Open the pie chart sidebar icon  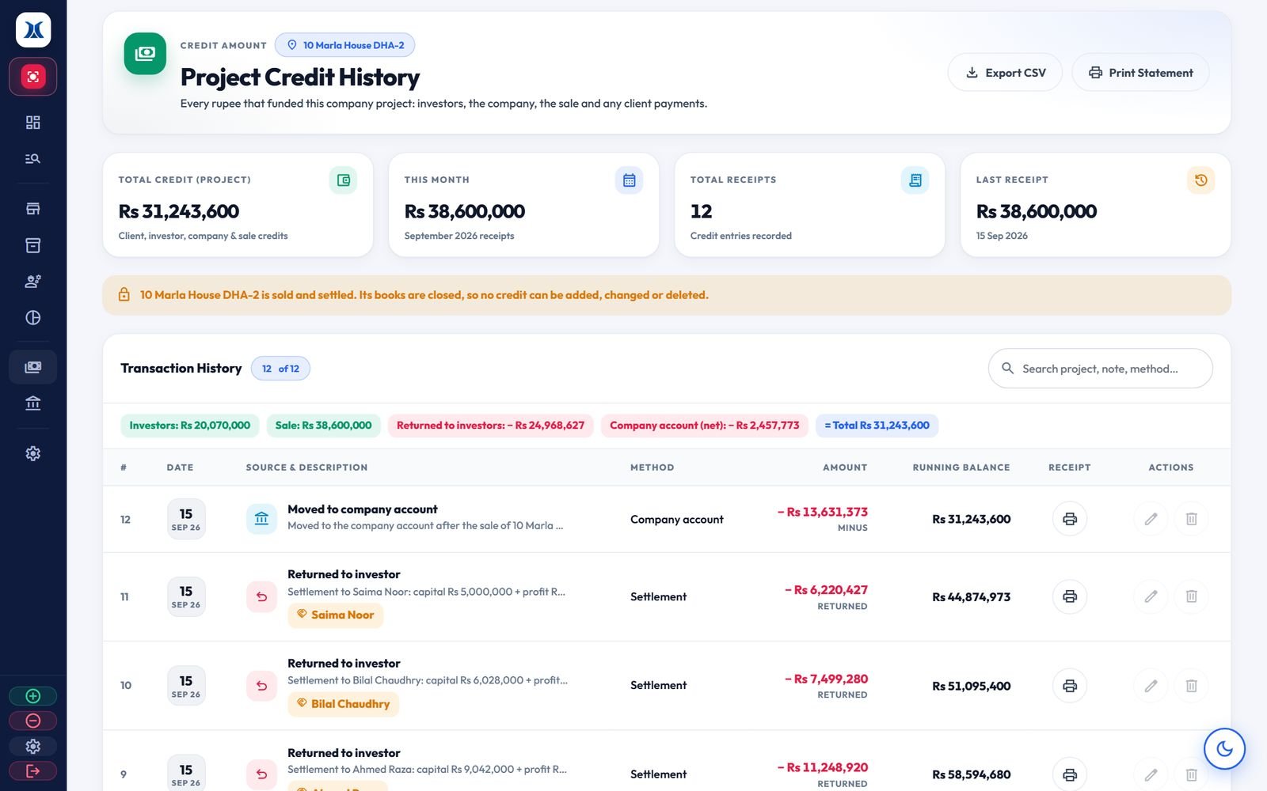[x=33, y=318]
